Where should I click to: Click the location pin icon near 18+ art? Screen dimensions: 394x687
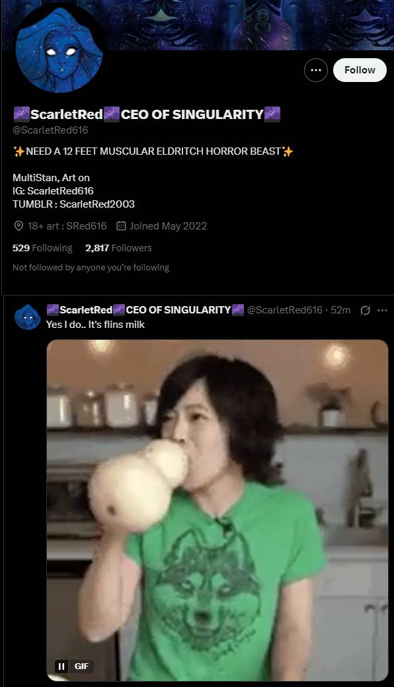(x=19, y=226)
